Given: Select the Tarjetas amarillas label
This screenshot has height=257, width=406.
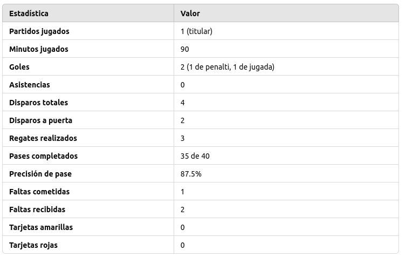Looking at the screenshot, I should pos(41,227).
